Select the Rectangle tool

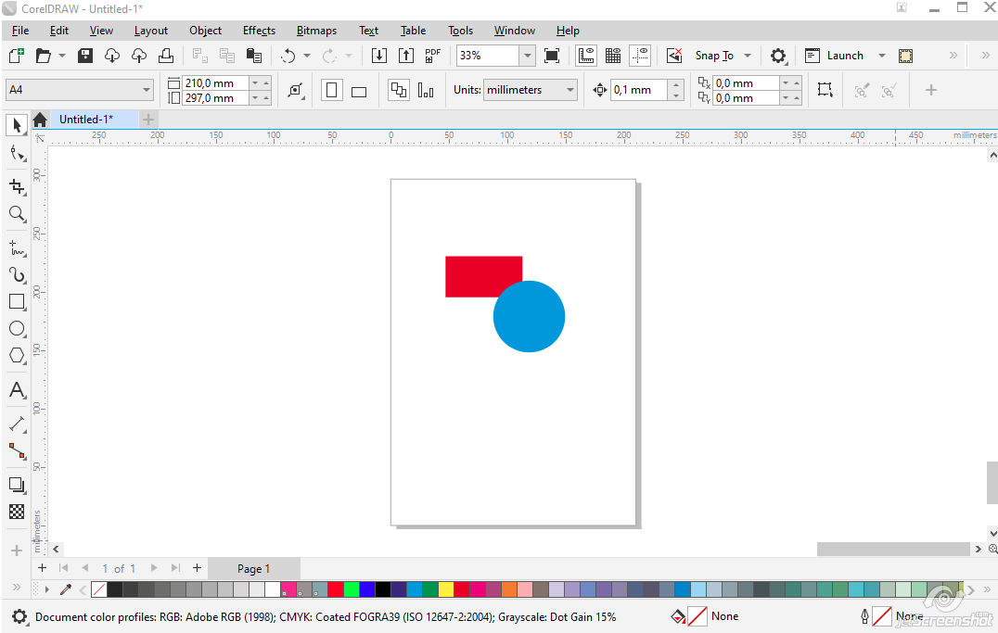click(x=17, y=302)
